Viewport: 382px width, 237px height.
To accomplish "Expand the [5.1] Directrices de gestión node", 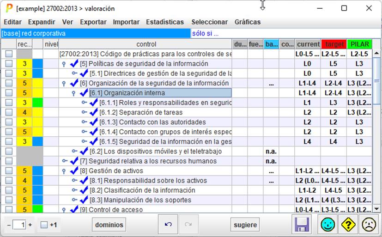I will click(x=74, y=73).
